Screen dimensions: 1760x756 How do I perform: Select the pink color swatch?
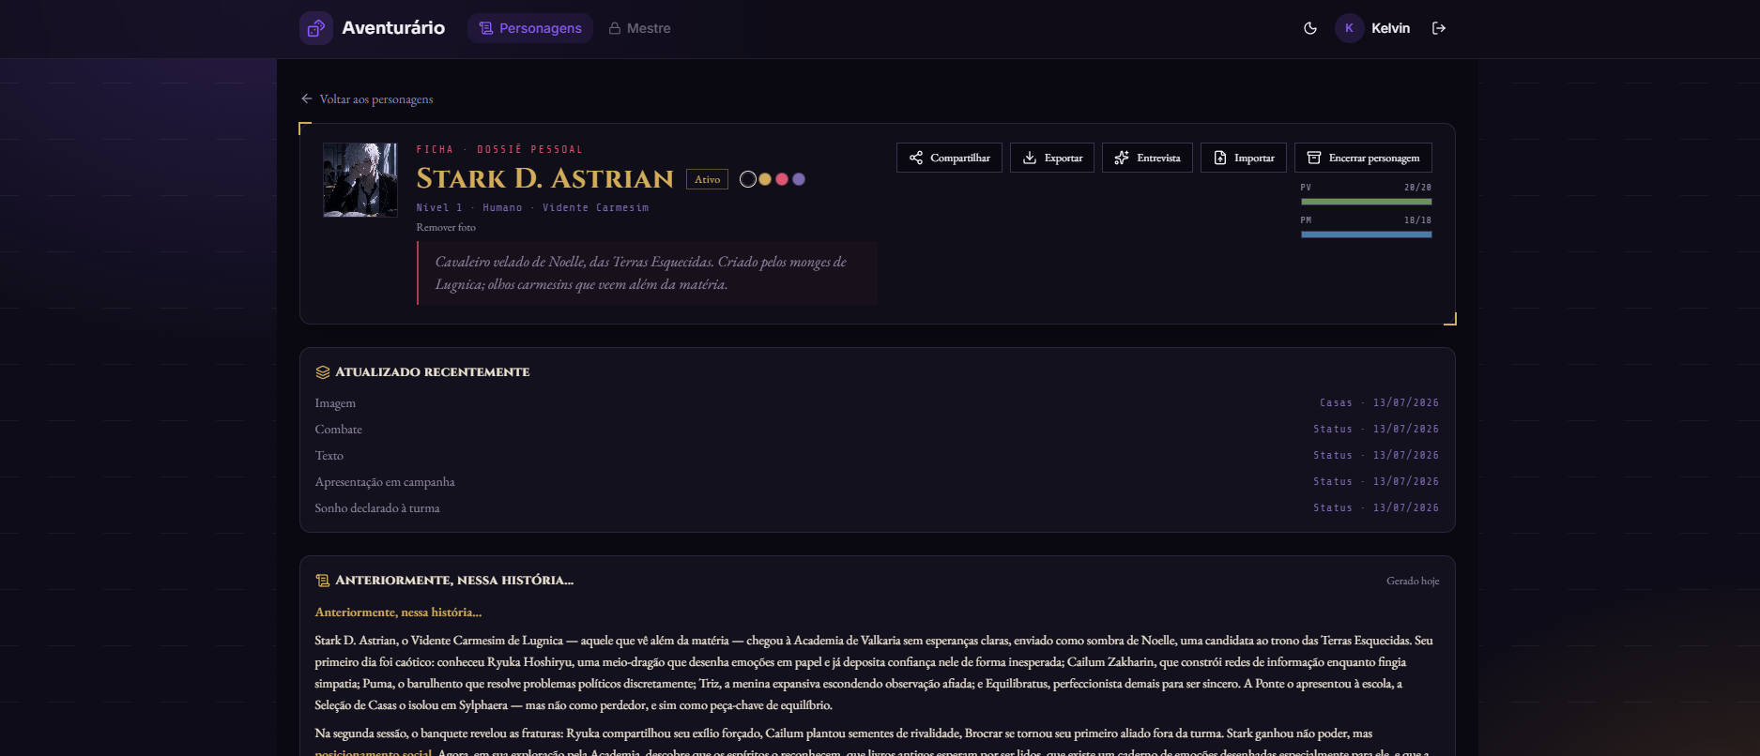782,179
